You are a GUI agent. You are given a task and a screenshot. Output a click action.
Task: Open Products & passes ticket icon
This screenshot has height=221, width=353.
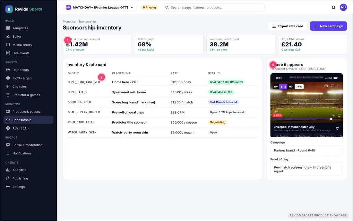pos(8,112)
